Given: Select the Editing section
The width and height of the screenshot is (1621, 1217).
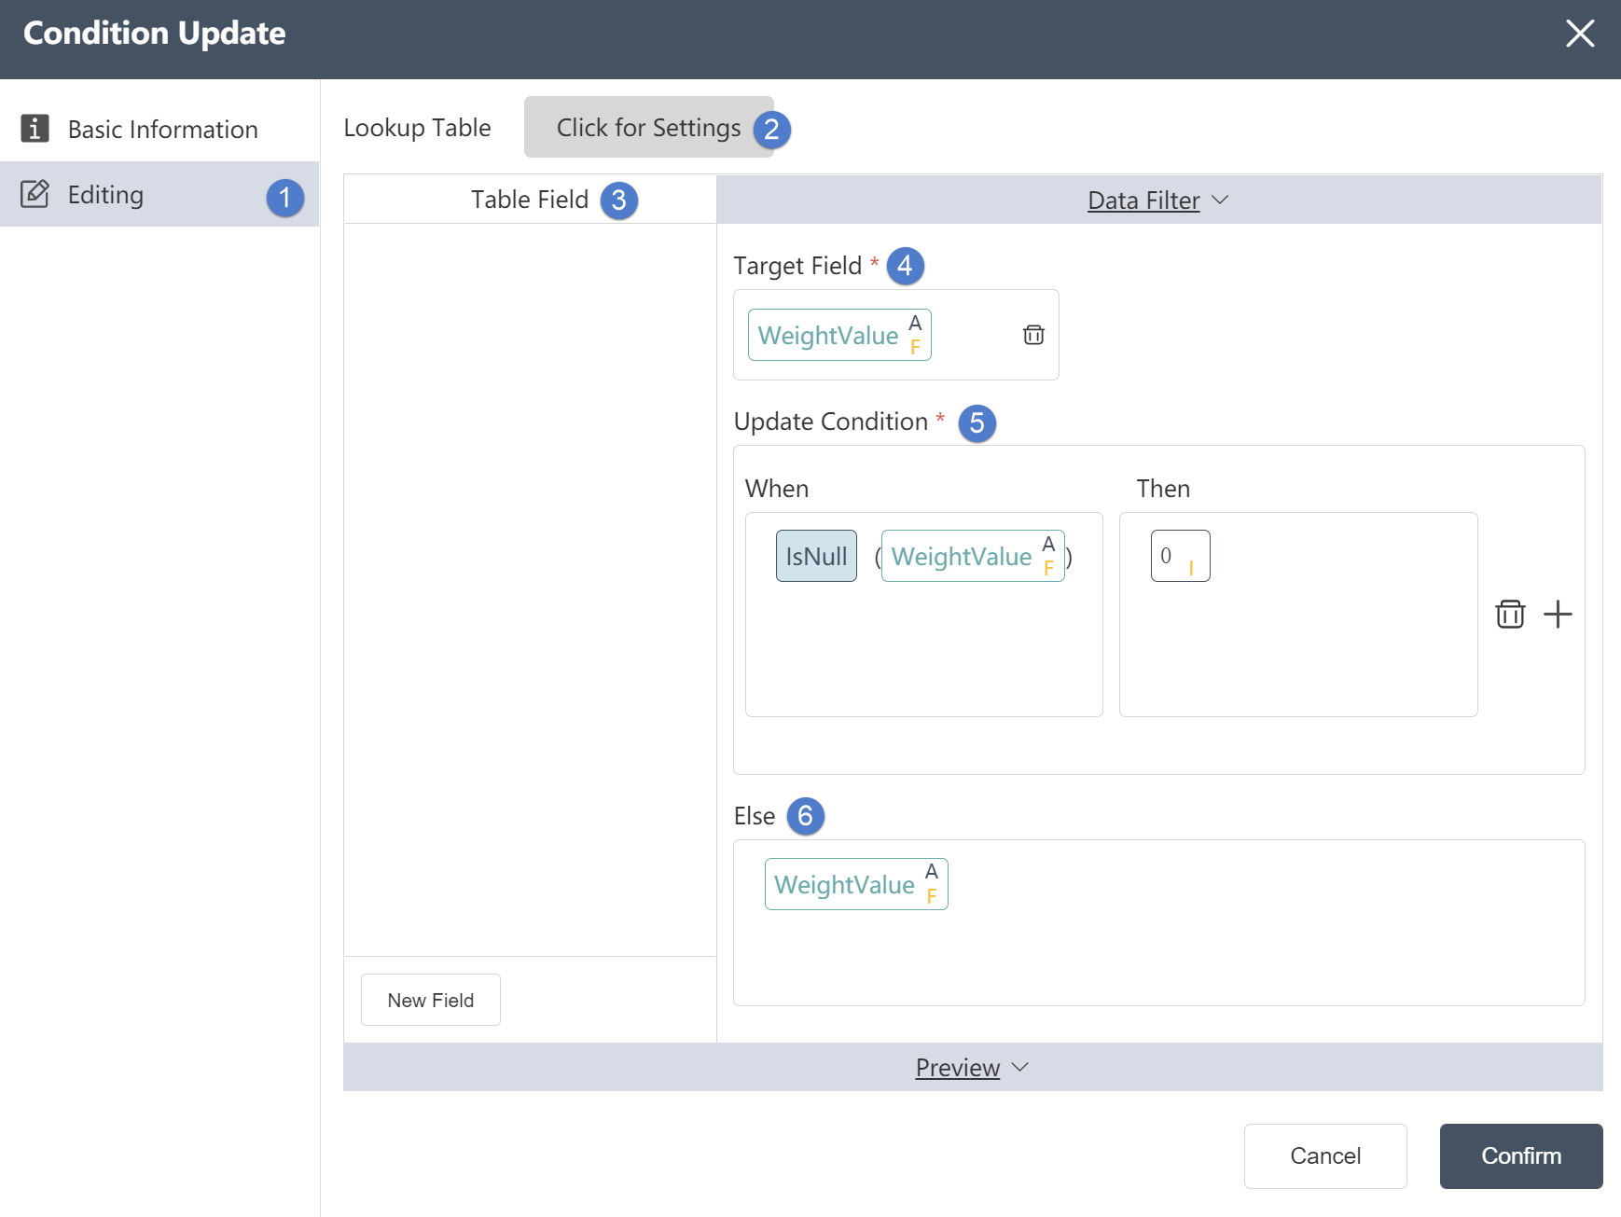Looking at the screenshot, I should [x=159, y=194].
